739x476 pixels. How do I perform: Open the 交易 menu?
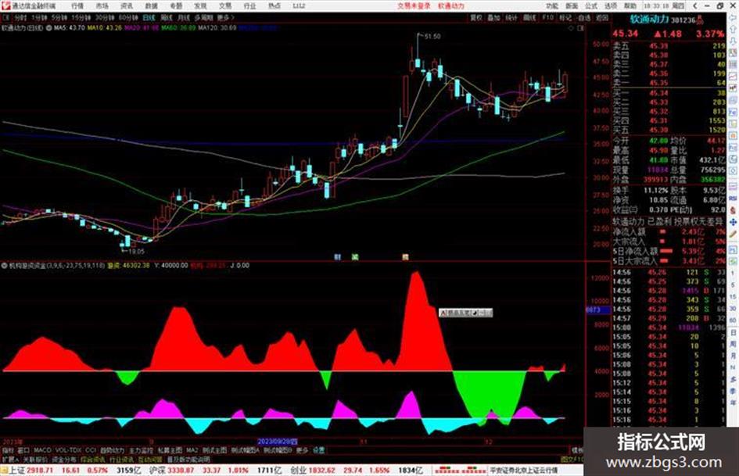click(224, 6)
